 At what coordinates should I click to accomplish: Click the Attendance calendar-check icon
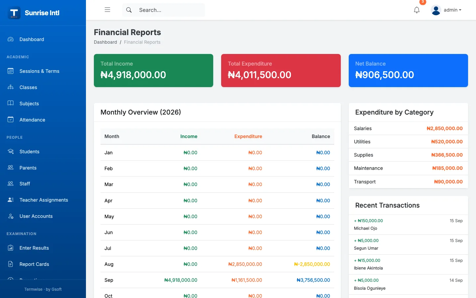11,120
